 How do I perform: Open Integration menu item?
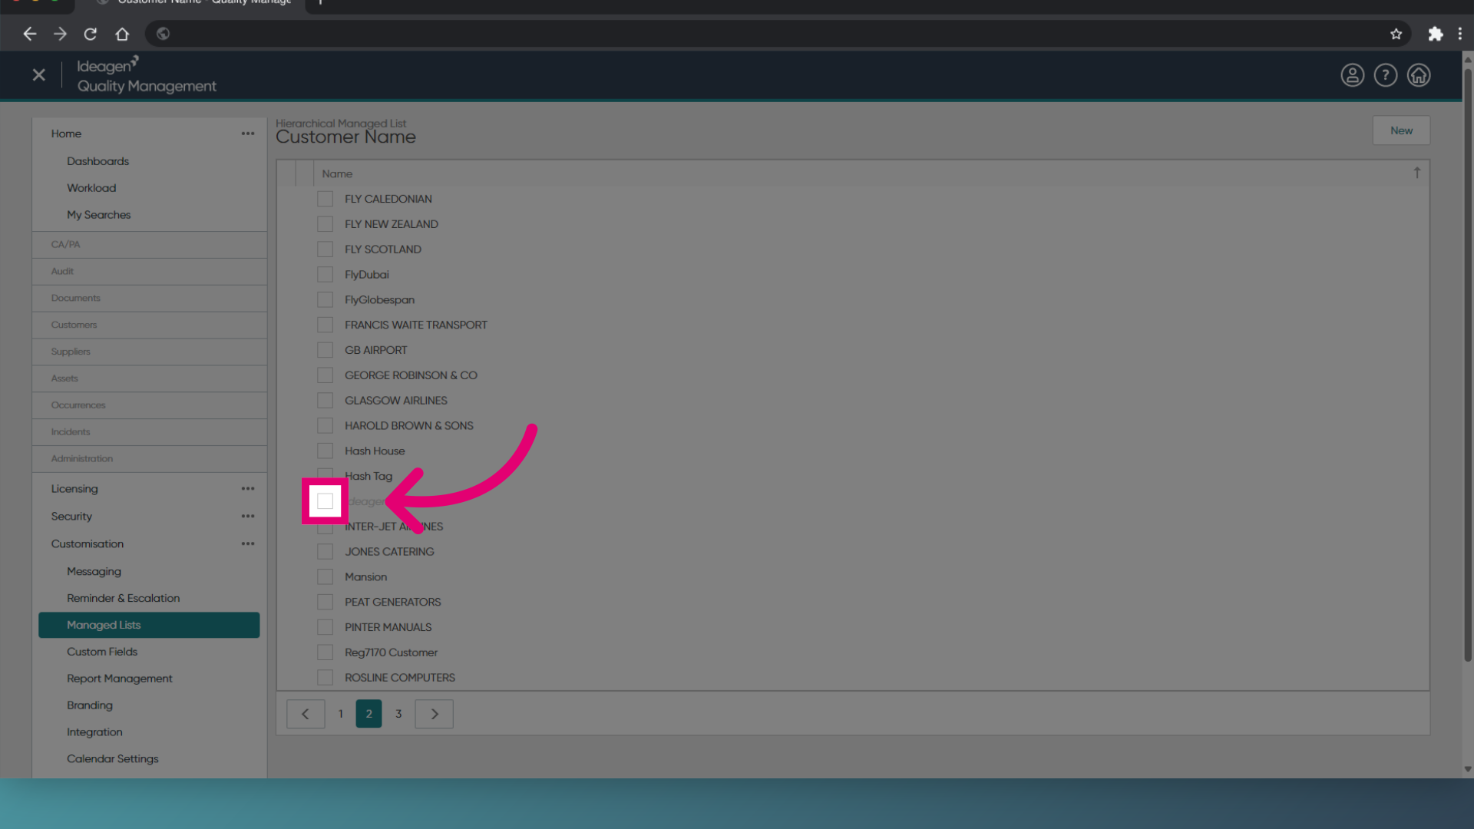(x=94, y=732)
